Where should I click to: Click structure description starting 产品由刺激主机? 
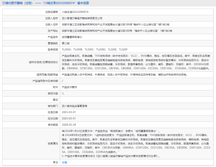(x=136, y=62)
